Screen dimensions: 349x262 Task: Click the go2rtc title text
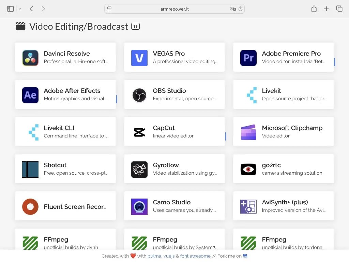[x=271, y=165]
